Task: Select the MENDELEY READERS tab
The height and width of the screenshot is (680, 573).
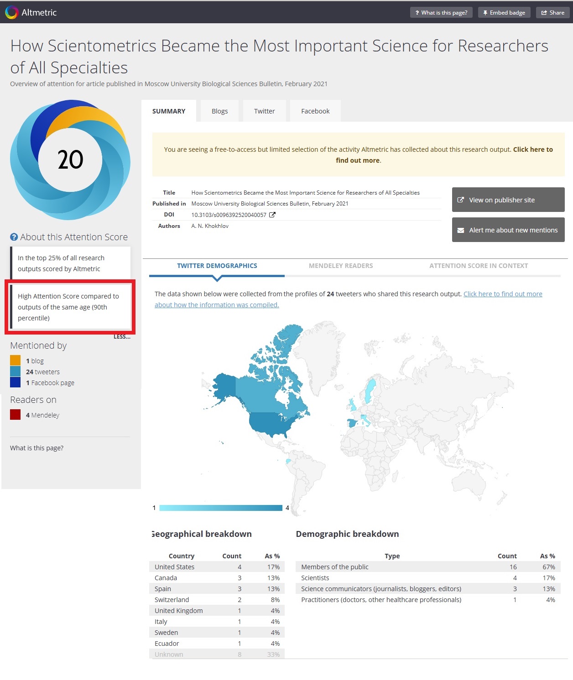Action: (x=341, y=266)
